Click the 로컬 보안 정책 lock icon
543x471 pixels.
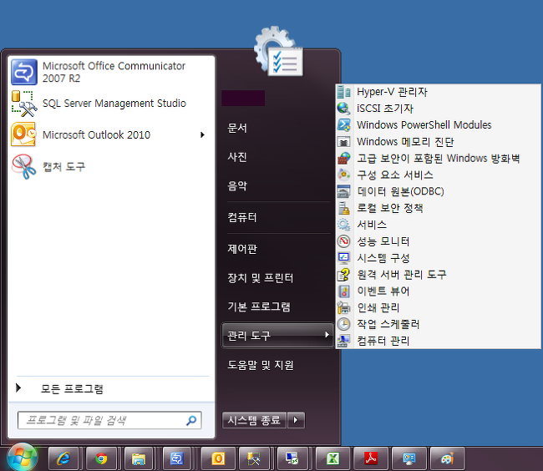[344, 208]
